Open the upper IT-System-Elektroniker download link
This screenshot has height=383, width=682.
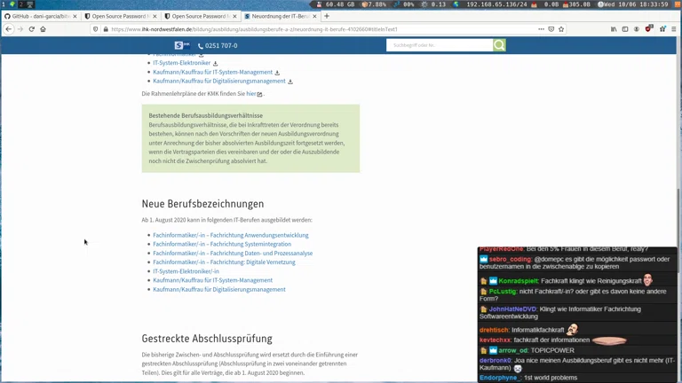click(x=181, y=63)
